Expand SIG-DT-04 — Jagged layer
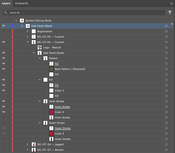175x153 pixels. click(27, 144)
